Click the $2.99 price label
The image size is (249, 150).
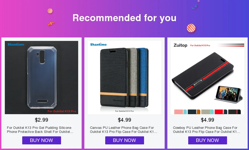tap(41, 120)
